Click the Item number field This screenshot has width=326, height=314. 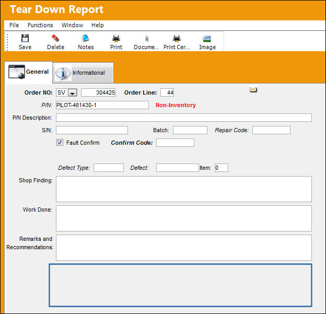coord(222,168)
